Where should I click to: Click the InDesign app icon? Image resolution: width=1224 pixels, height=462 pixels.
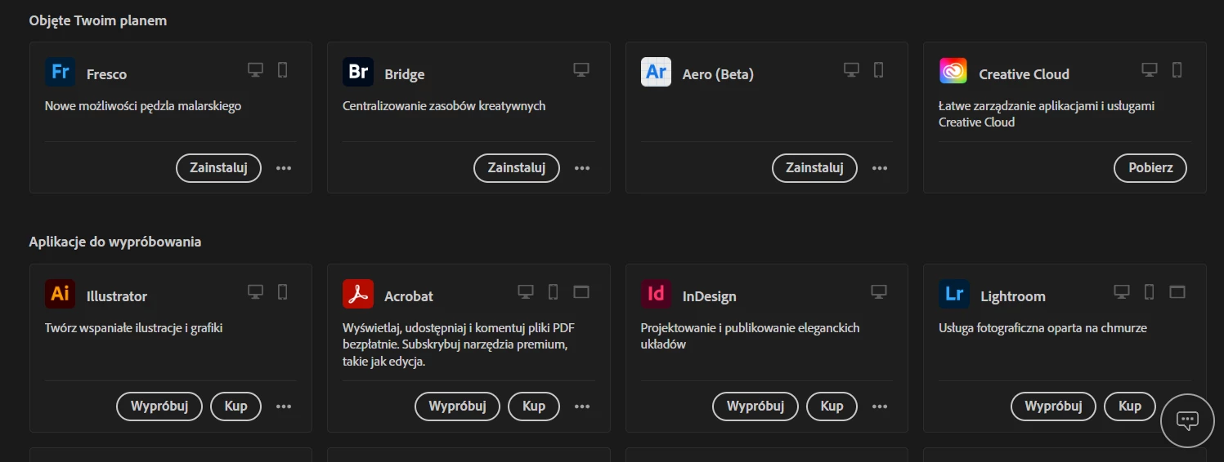[x=657, y=294]
